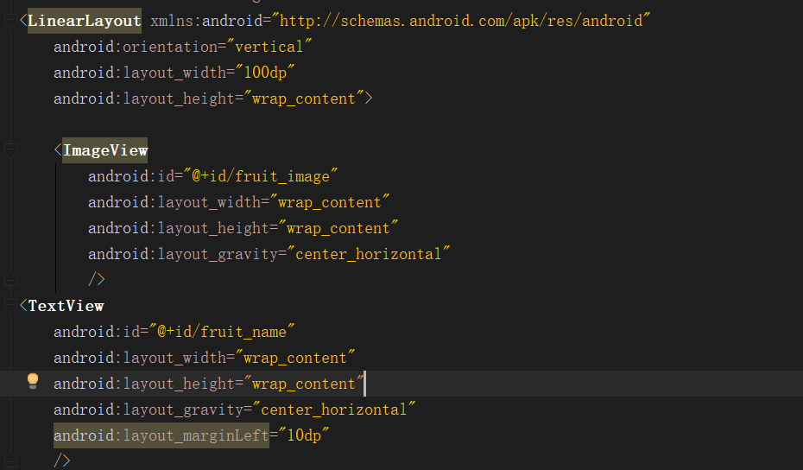Click LinearLayout's layout_height attribute name
The image size is (803, 470).
[x=144, y=98]
